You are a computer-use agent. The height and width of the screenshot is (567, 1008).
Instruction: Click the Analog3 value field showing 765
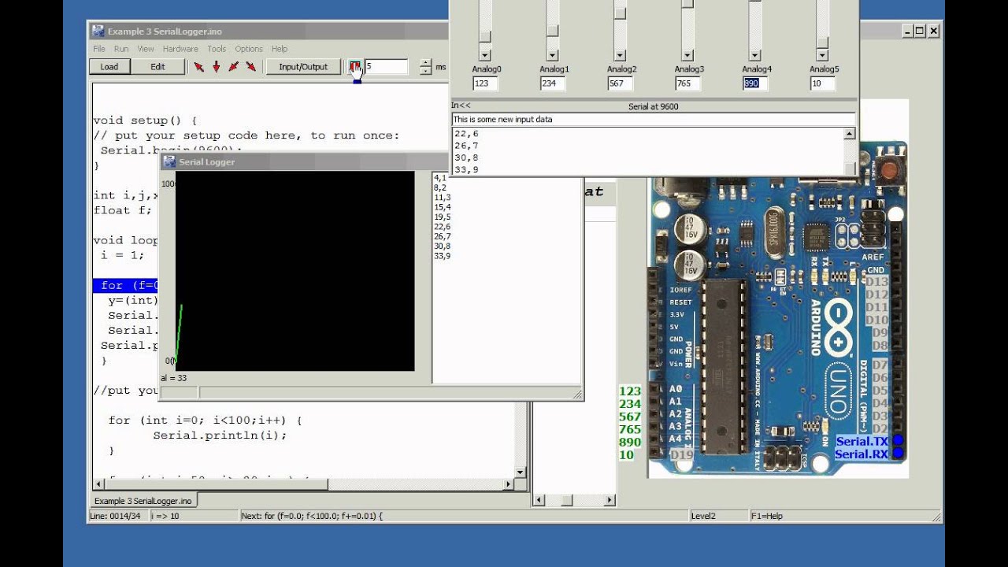tap(687, 83)
